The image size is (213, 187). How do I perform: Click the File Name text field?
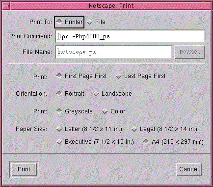[113, 52]
